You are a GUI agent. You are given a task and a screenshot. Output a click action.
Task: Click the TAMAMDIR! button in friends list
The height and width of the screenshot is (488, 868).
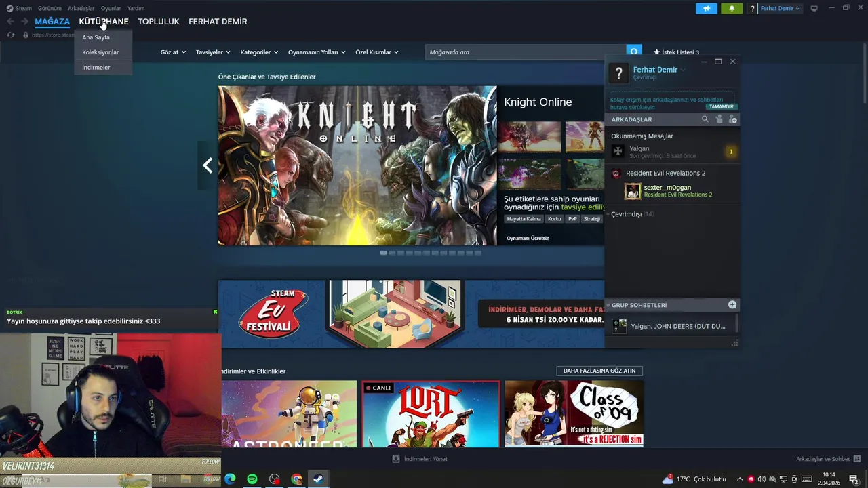click(722, 106)
